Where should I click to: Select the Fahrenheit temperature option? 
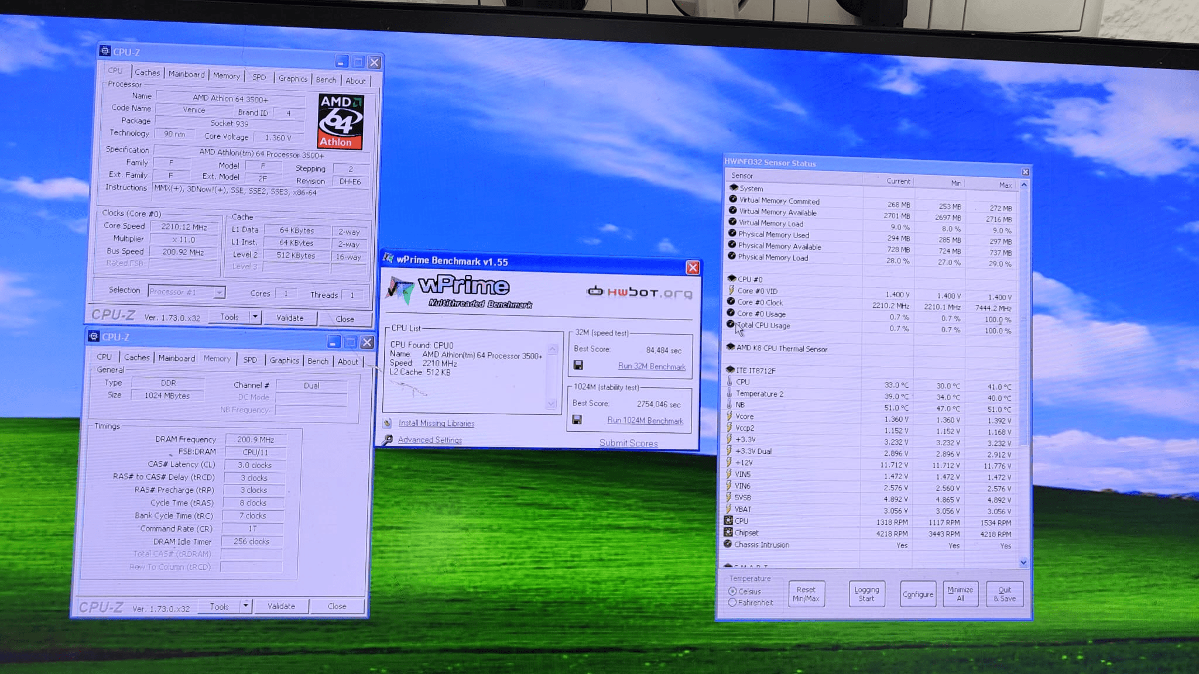coord(732,603)
